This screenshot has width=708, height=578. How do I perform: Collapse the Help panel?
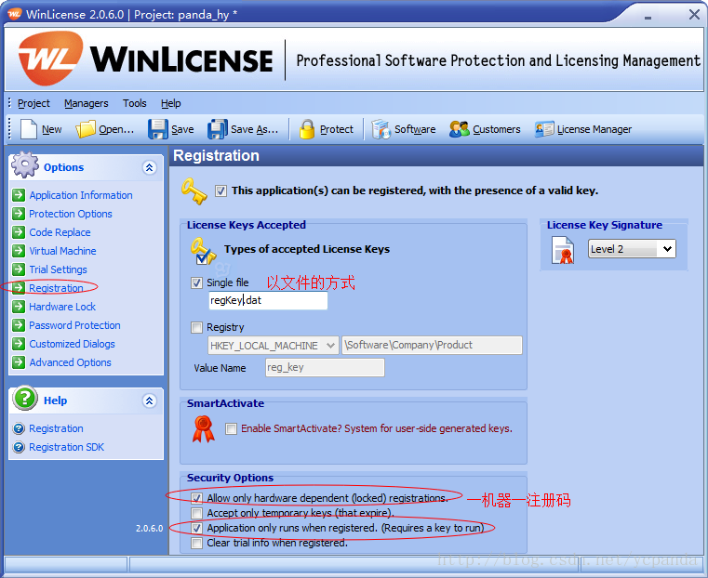(x=150, y=401)
